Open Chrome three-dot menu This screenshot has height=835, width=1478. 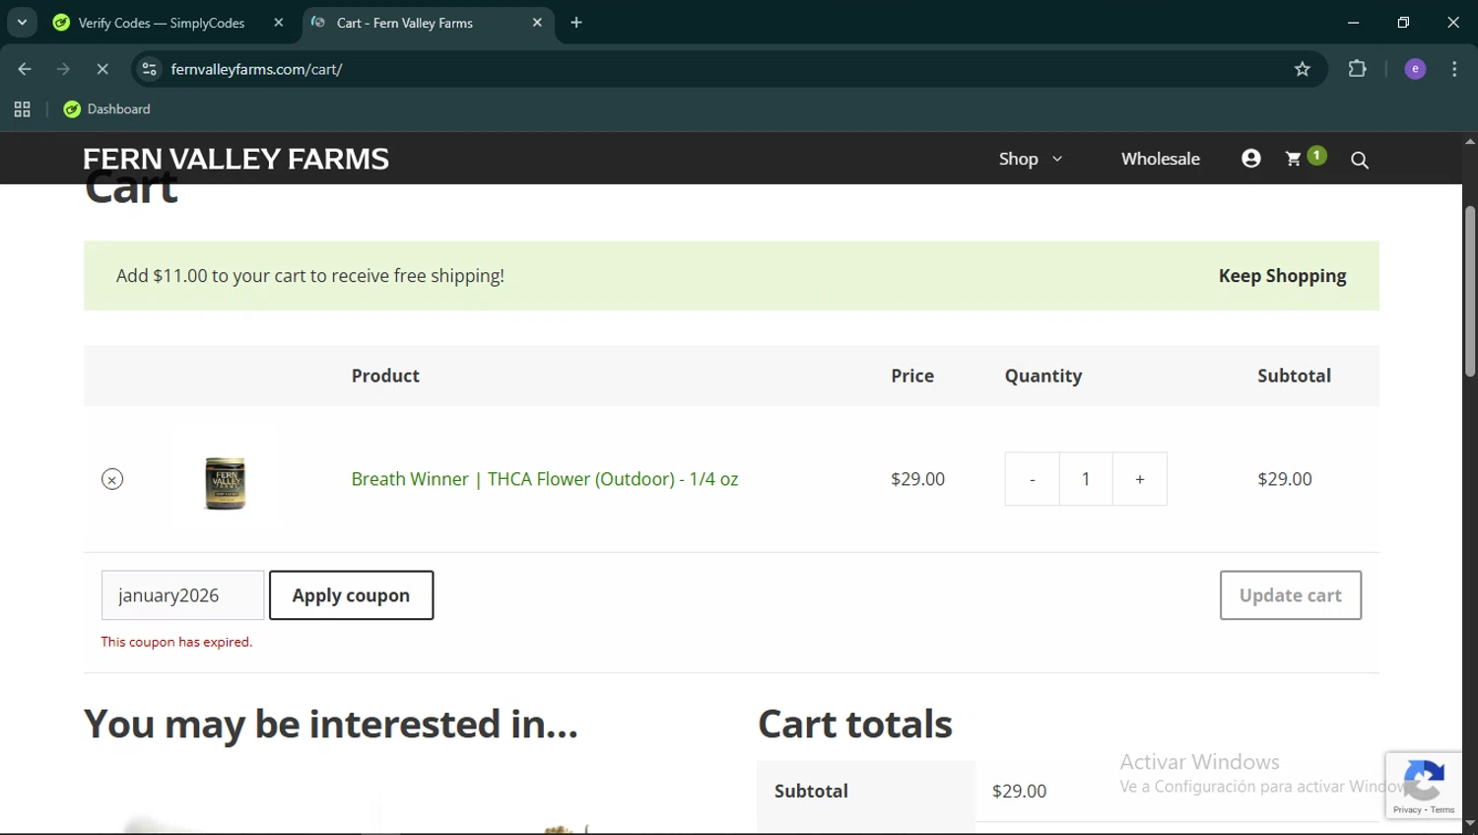pyautogui.click(x=1454, y=69)
